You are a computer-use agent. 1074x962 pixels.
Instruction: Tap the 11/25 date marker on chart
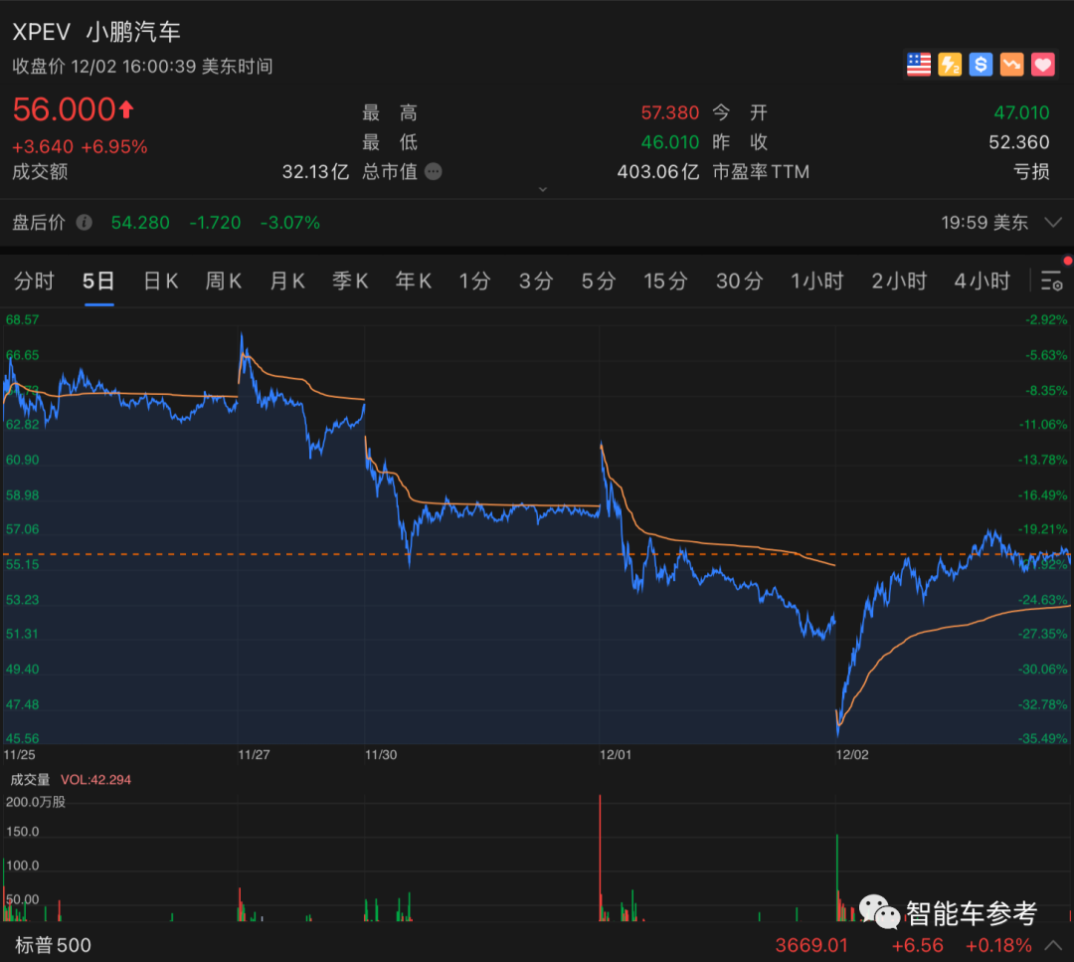[x=19, y=754]
